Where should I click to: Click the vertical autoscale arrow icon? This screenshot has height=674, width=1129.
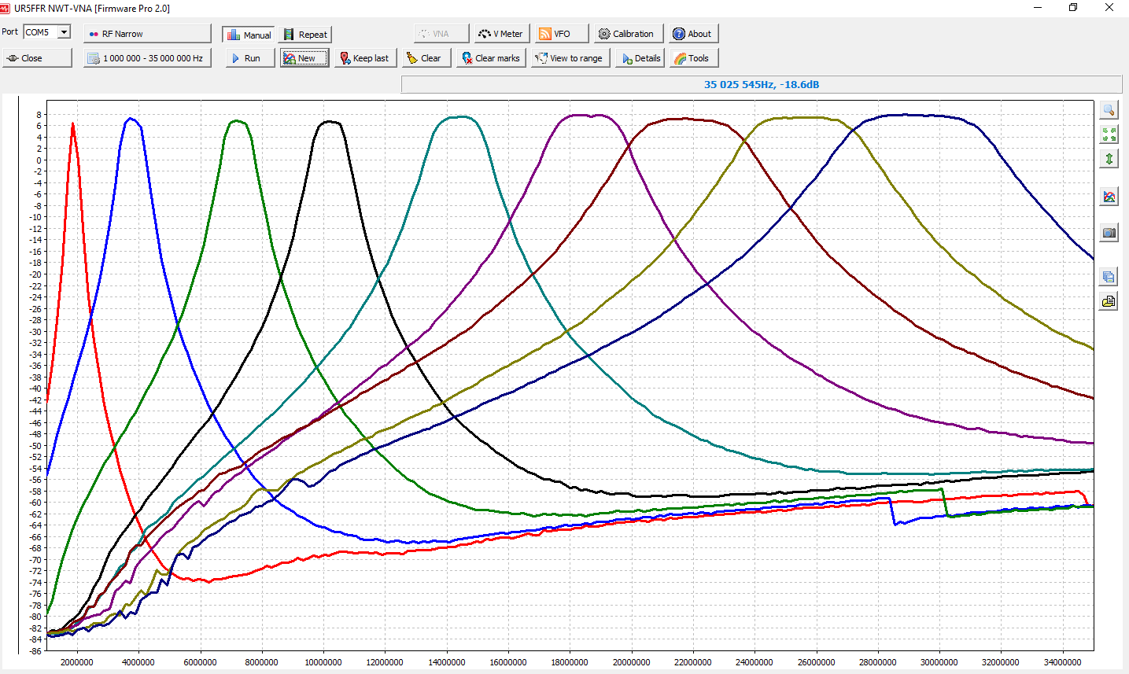pyautogui.click(x=1109, y=159)
